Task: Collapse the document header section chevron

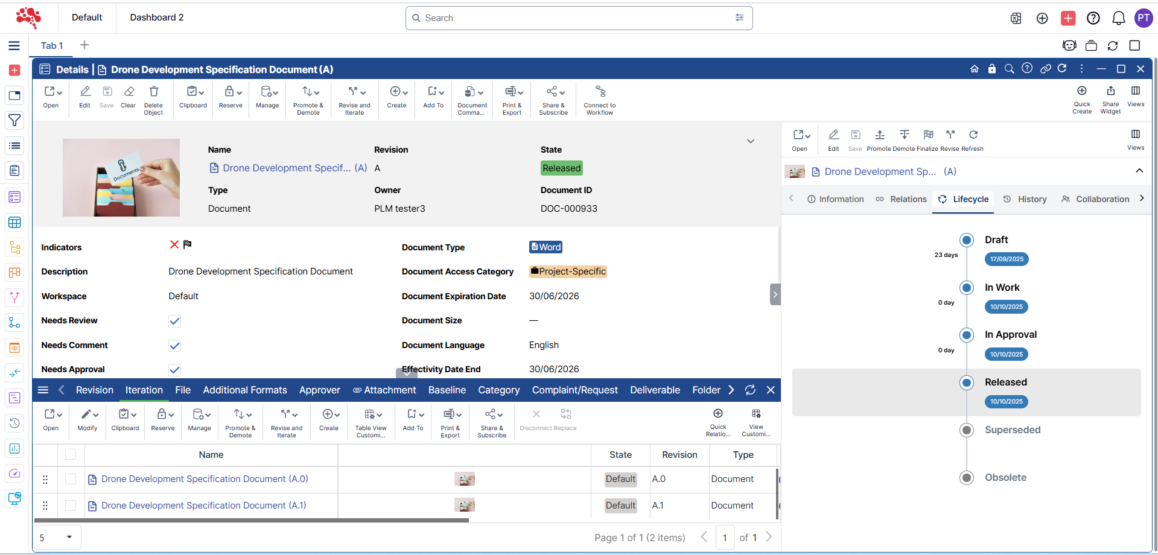Action: point(750,141)
